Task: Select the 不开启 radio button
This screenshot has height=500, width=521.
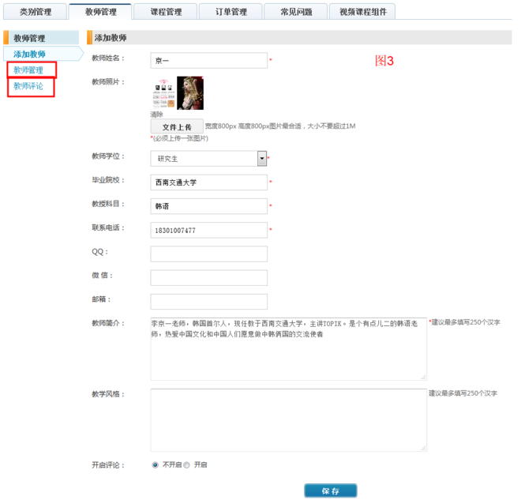Action: pos(155,465)
